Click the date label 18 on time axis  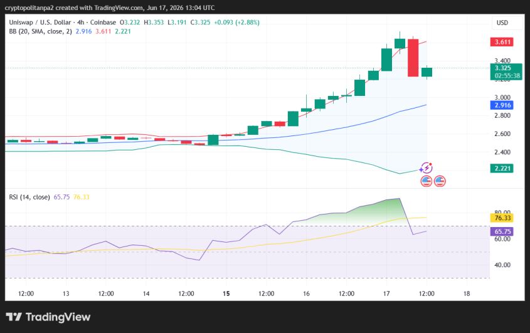click(467, 293)
